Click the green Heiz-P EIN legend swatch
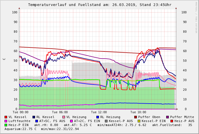Image resolution: width=199 pixels, height=134 pixels. (x=6, y=125)
